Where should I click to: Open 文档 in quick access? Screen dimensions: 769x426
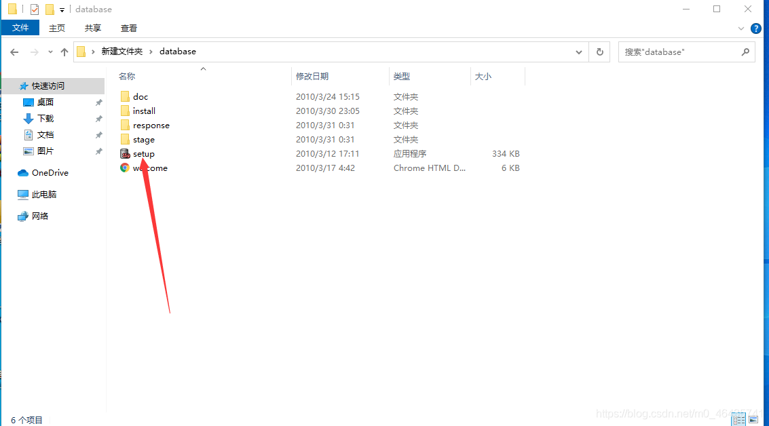click(45, 134)
